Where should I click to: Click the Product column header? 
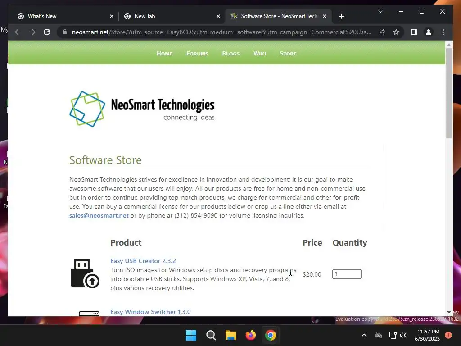pos(126,243)
